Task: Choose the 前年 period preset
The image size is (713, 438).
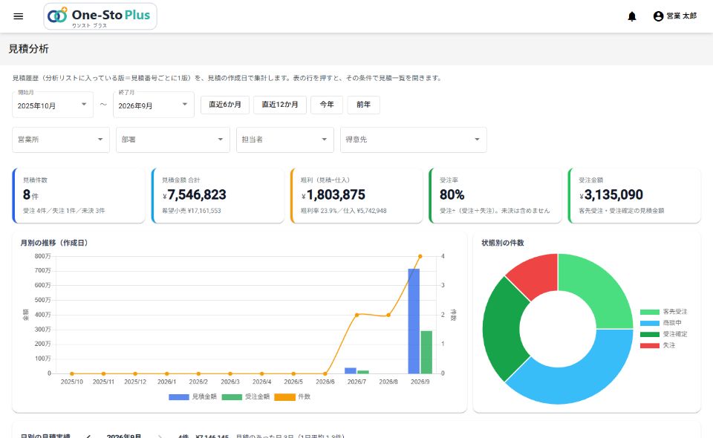Action: pos(364,105)
